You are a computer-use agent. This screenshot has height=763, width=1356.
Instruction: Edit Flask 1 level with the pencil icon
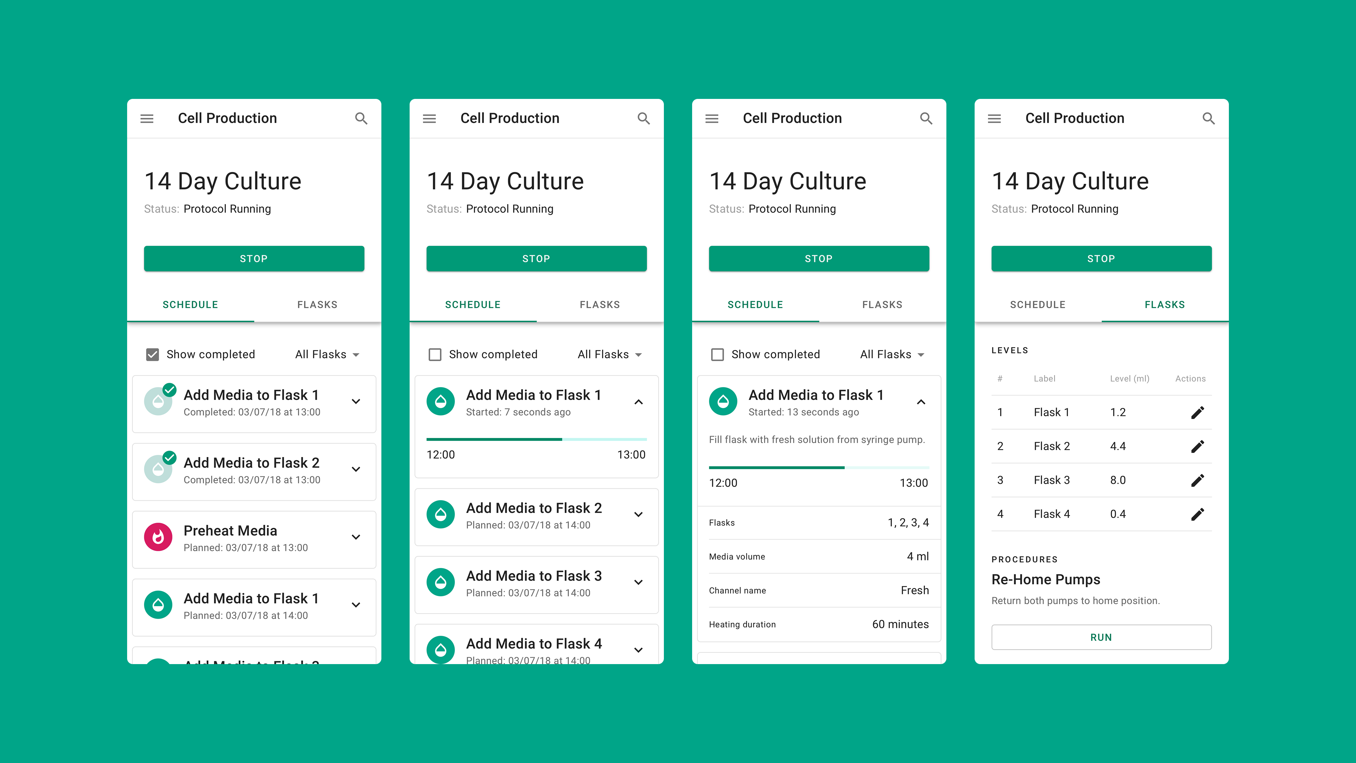1197,412
